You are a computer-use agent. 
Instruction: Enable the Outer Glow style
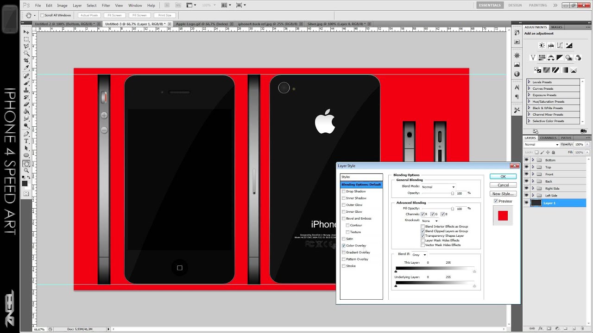coord(343,205)
